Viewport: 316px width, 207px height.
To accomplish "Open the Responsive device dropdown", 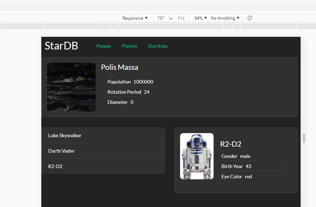I will point(135,18).
